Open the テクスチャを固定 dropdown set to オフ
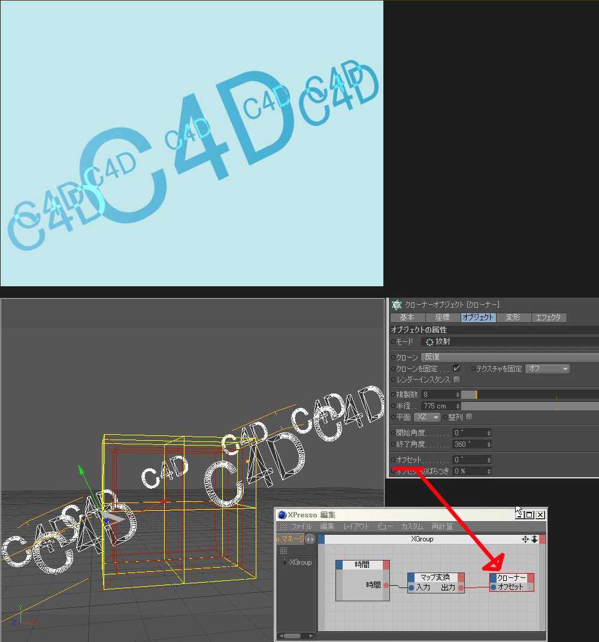Image resolution: width=599 pixels, height=642 pixels. tap(548, 368)
